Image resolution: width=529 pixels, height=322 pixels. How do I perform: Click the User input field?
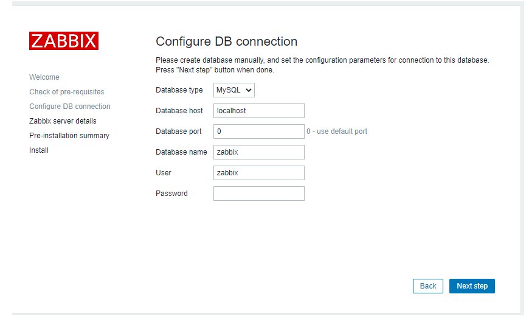259,173
